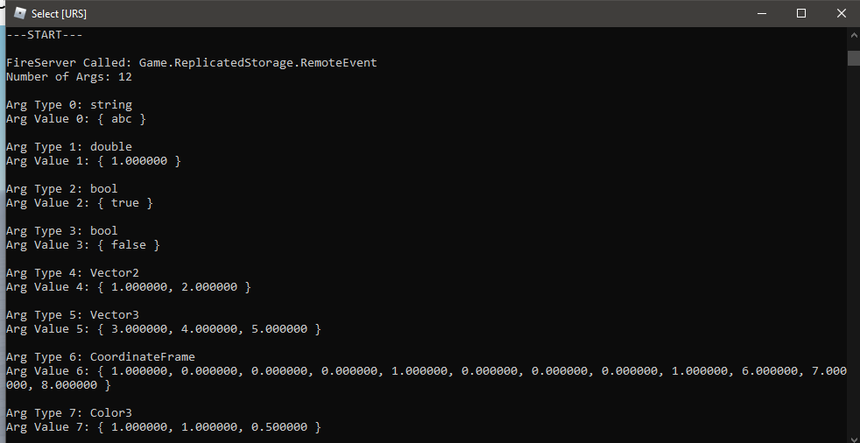Click the scrollbar up arrow

pyautogui.click(x=854, y=35)
